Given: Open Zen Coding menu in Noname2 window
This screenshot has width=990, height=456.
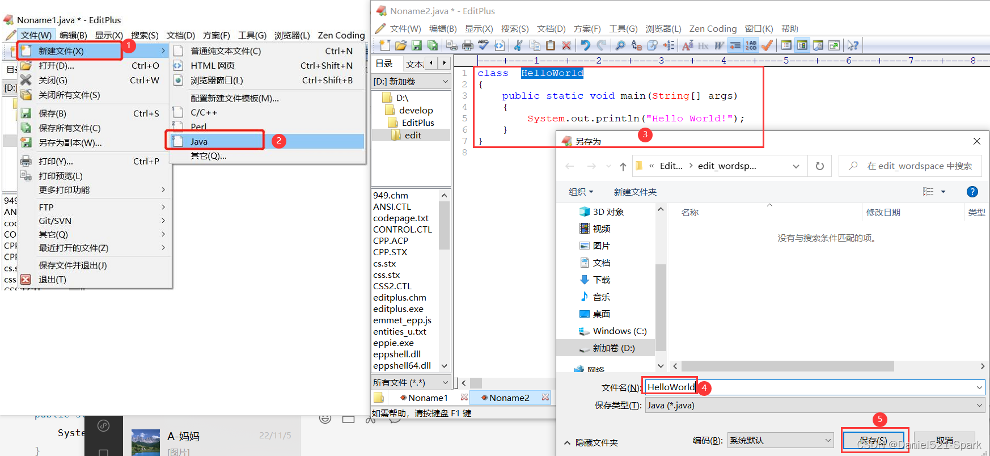Looking at the screenshot, I should tap(713, 28).
